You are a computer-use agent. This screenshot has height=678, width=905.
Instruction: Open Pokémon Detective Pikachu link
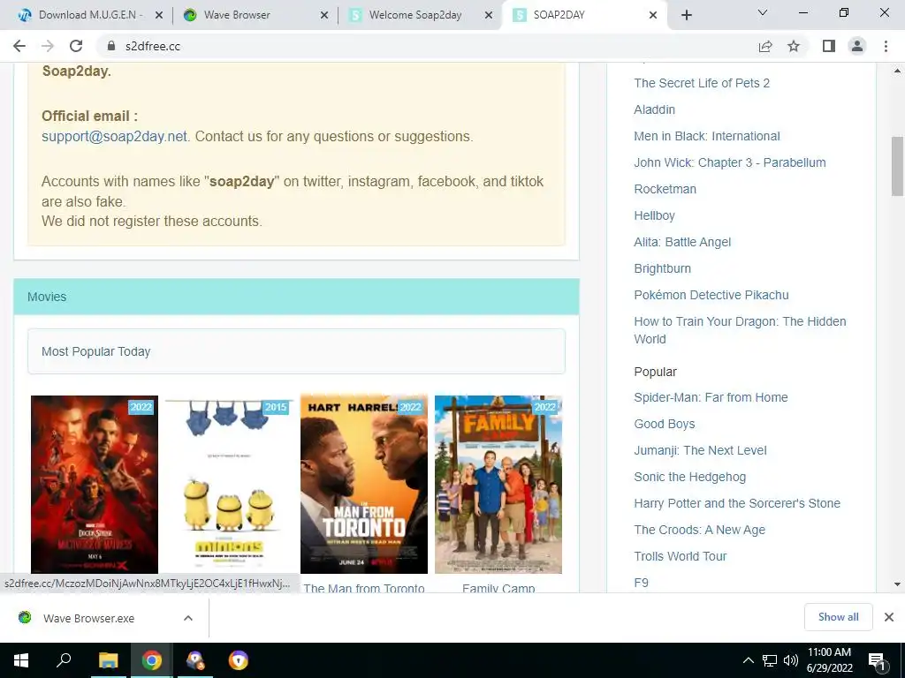pyautogui.click(x=711, y=295)
